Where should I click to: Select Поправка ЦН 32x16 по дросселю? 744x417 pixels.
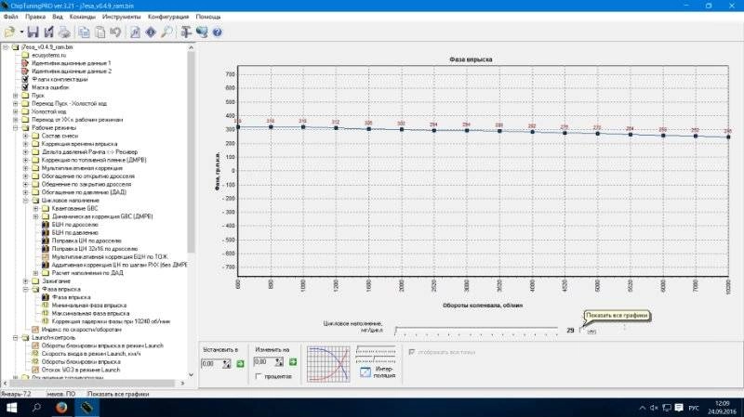95,248
